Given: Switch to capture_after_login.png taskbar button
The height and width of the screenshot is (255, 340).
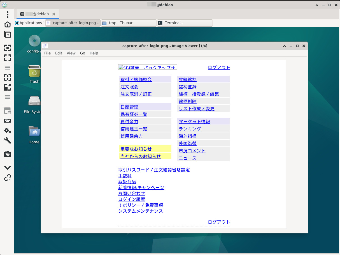Looking at the screenshot, I should tap(73, 23).
